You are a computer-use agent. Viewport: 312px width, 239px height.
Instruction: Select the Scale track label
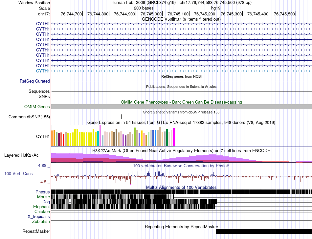44,8
